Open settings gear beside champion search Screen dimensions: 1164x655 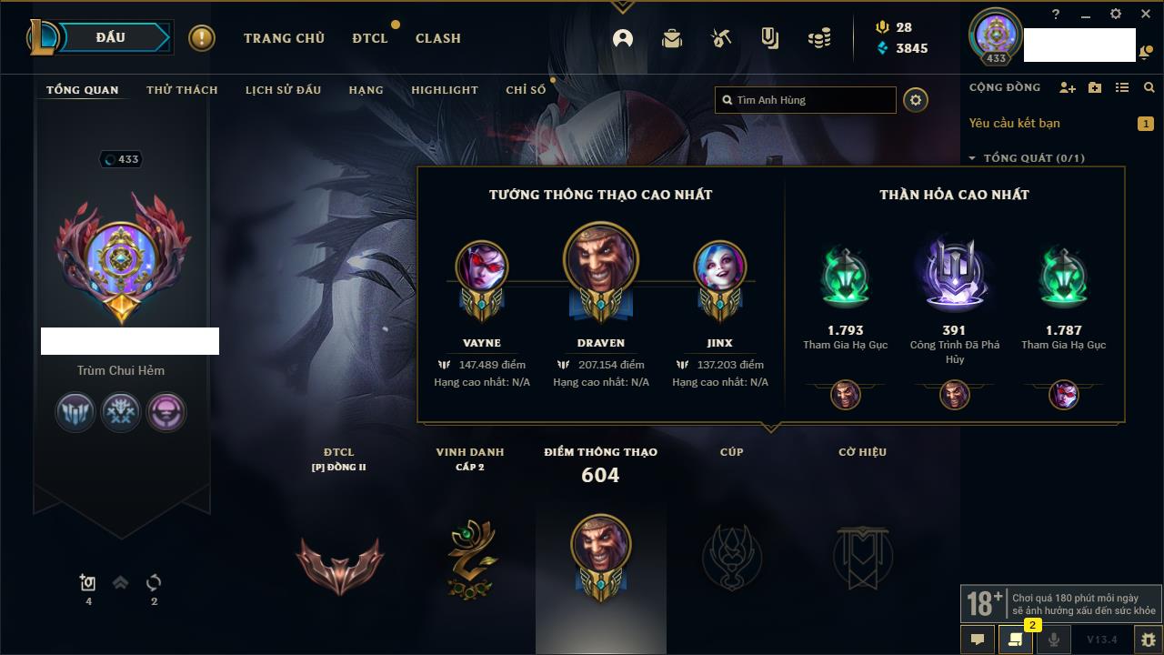916,100
